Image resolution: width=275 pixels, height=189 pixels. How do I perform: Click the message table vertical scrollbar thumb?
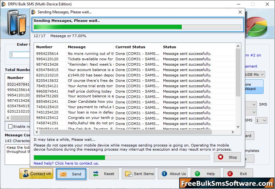point(238,72)
